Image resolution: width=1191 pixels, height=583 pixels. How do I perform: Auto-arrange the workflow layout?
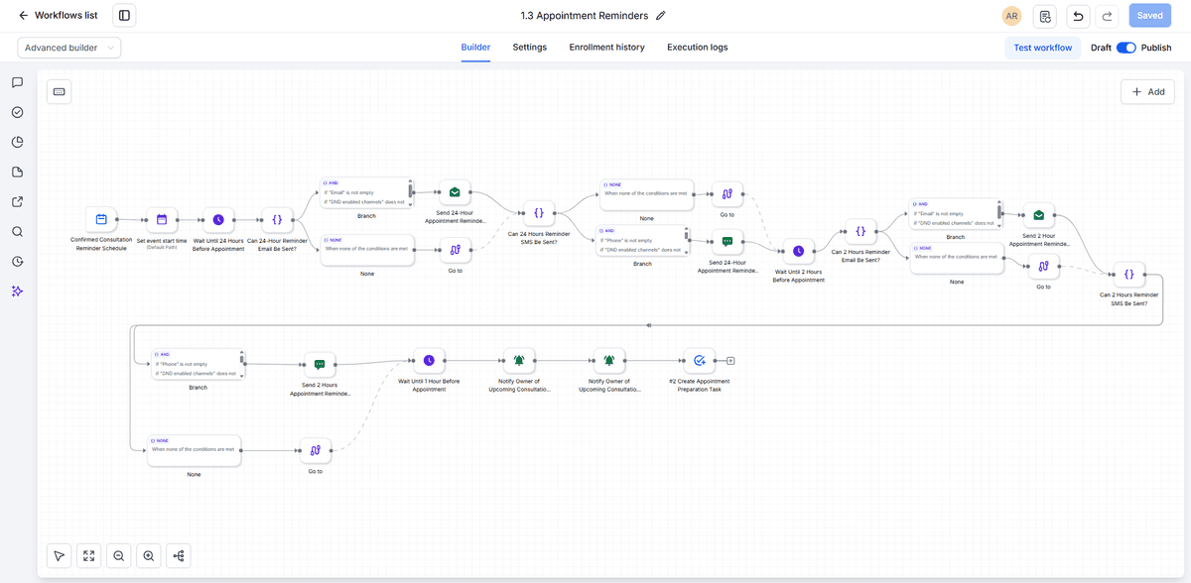179,556
